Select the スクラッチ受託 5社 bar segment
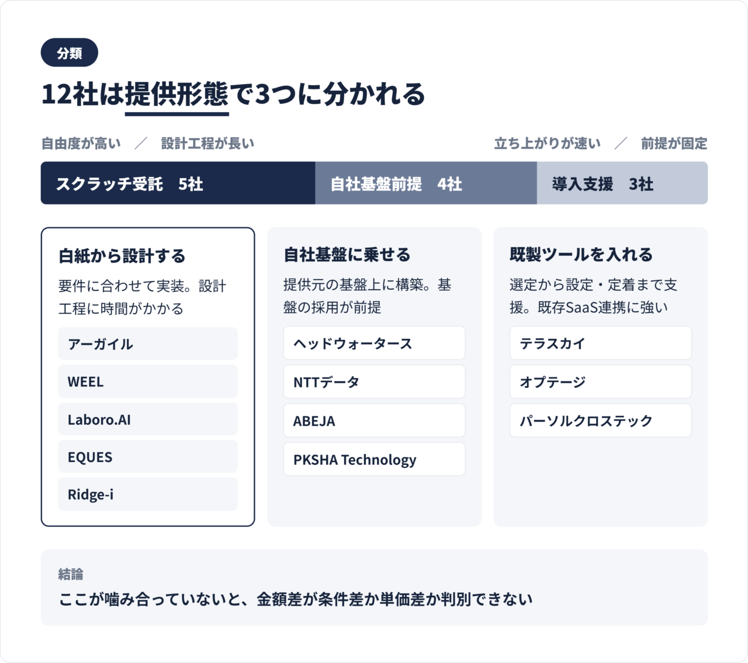 (178, 183)
